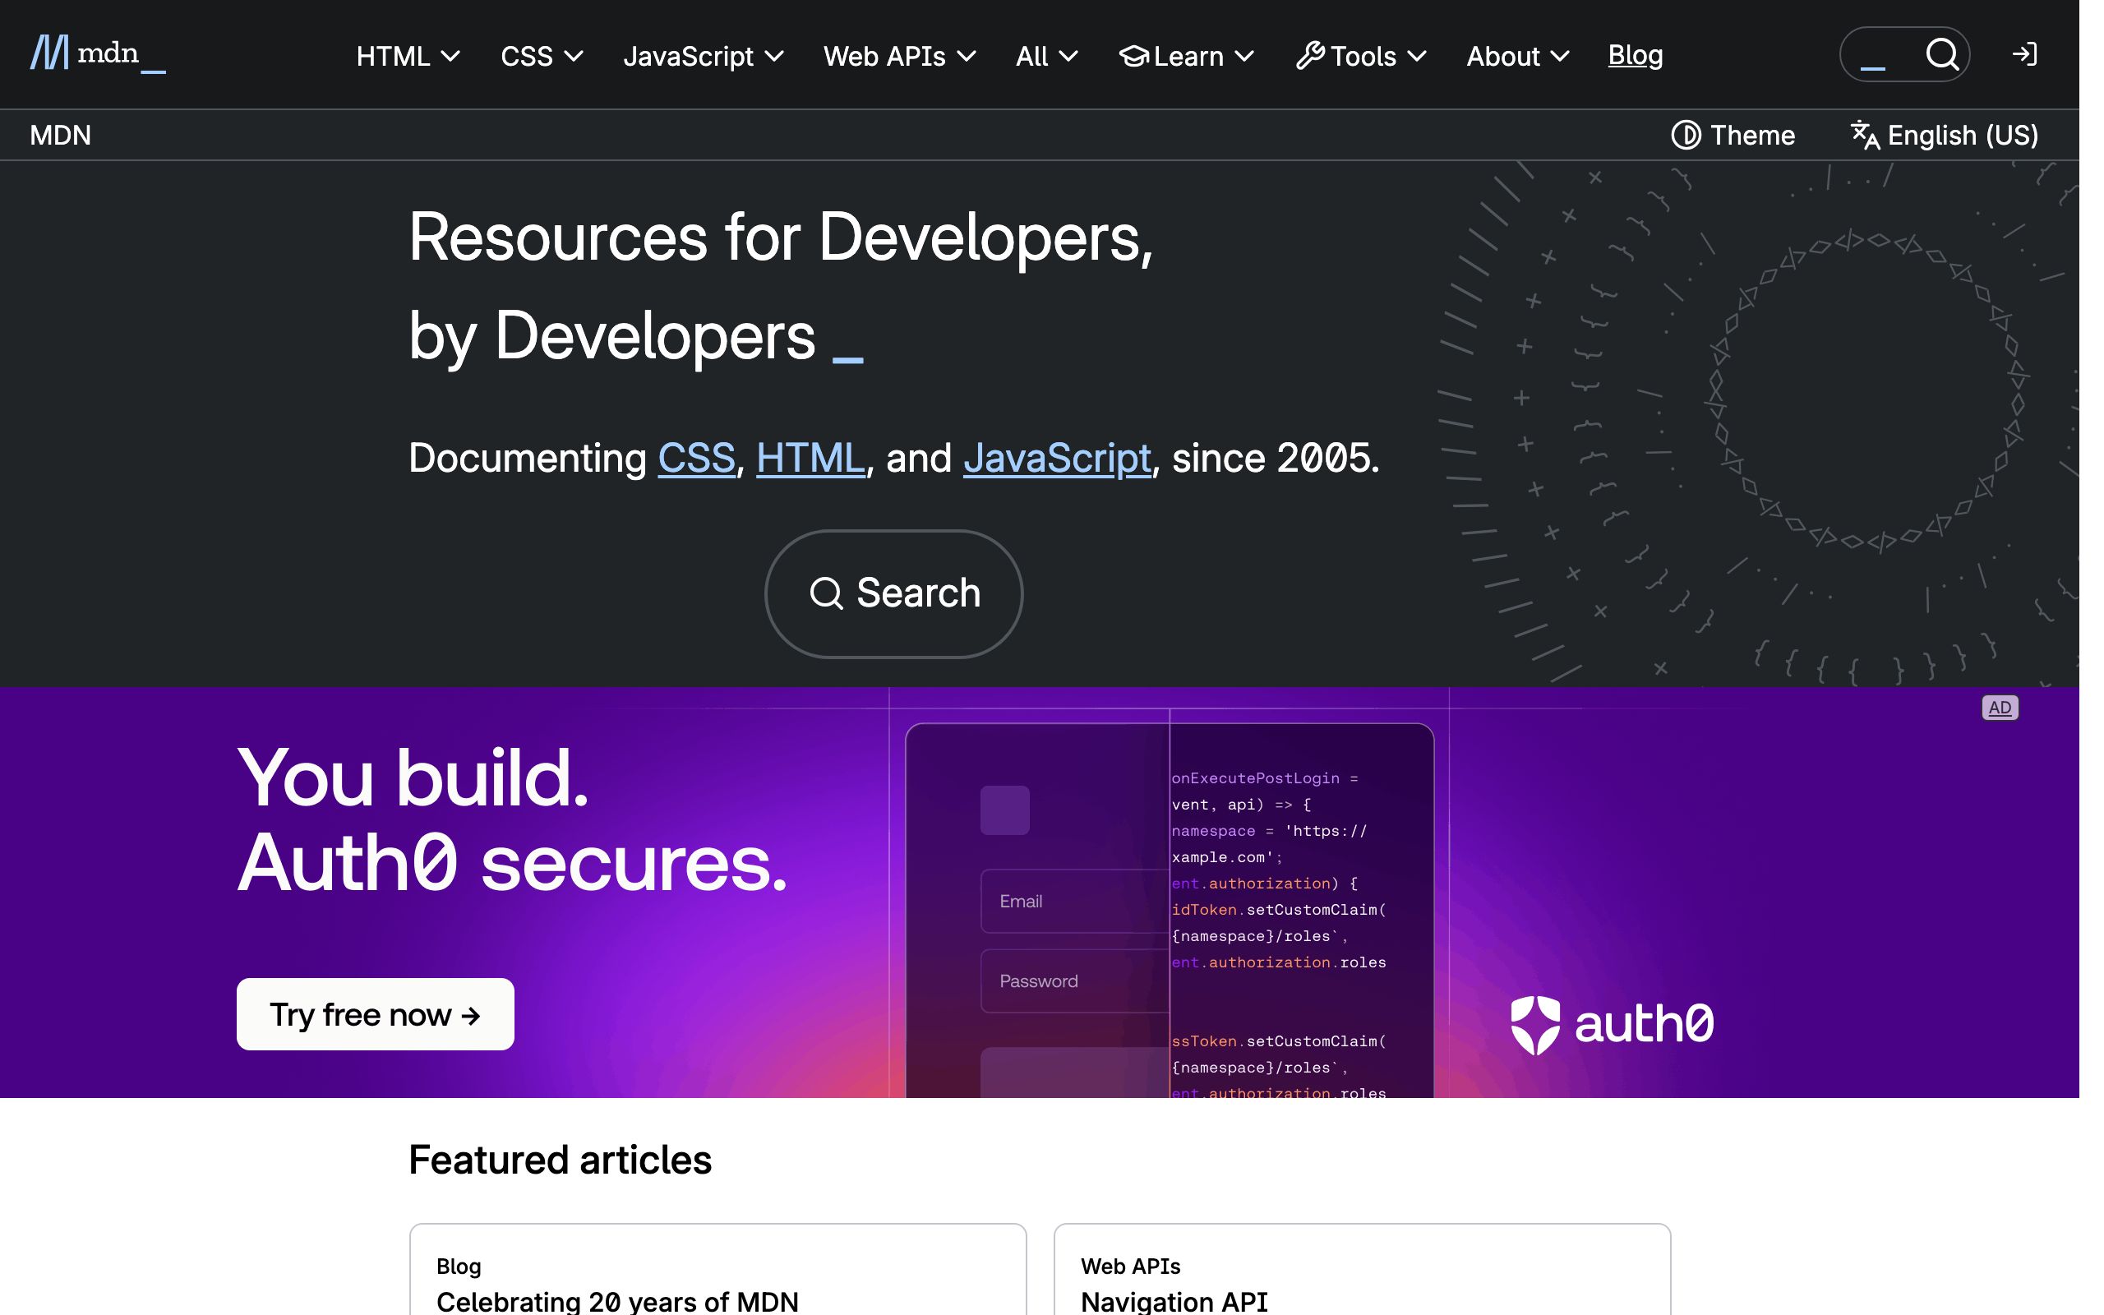This screenshot has height=1315, width=2104.
Task: Open the About navigation menu
Action: [x=1517, y=56]
